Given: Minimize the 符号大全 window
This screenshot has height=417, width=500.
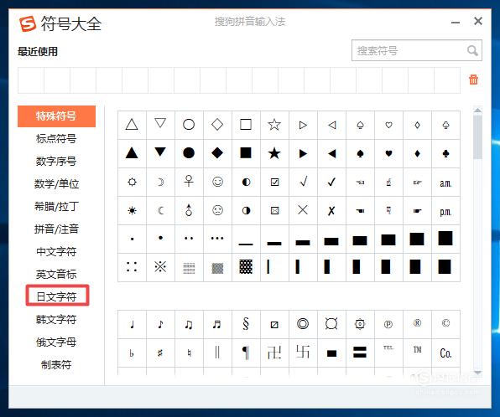Looking at the screenshot, I should pyautogui.click(x=456, y=23).
